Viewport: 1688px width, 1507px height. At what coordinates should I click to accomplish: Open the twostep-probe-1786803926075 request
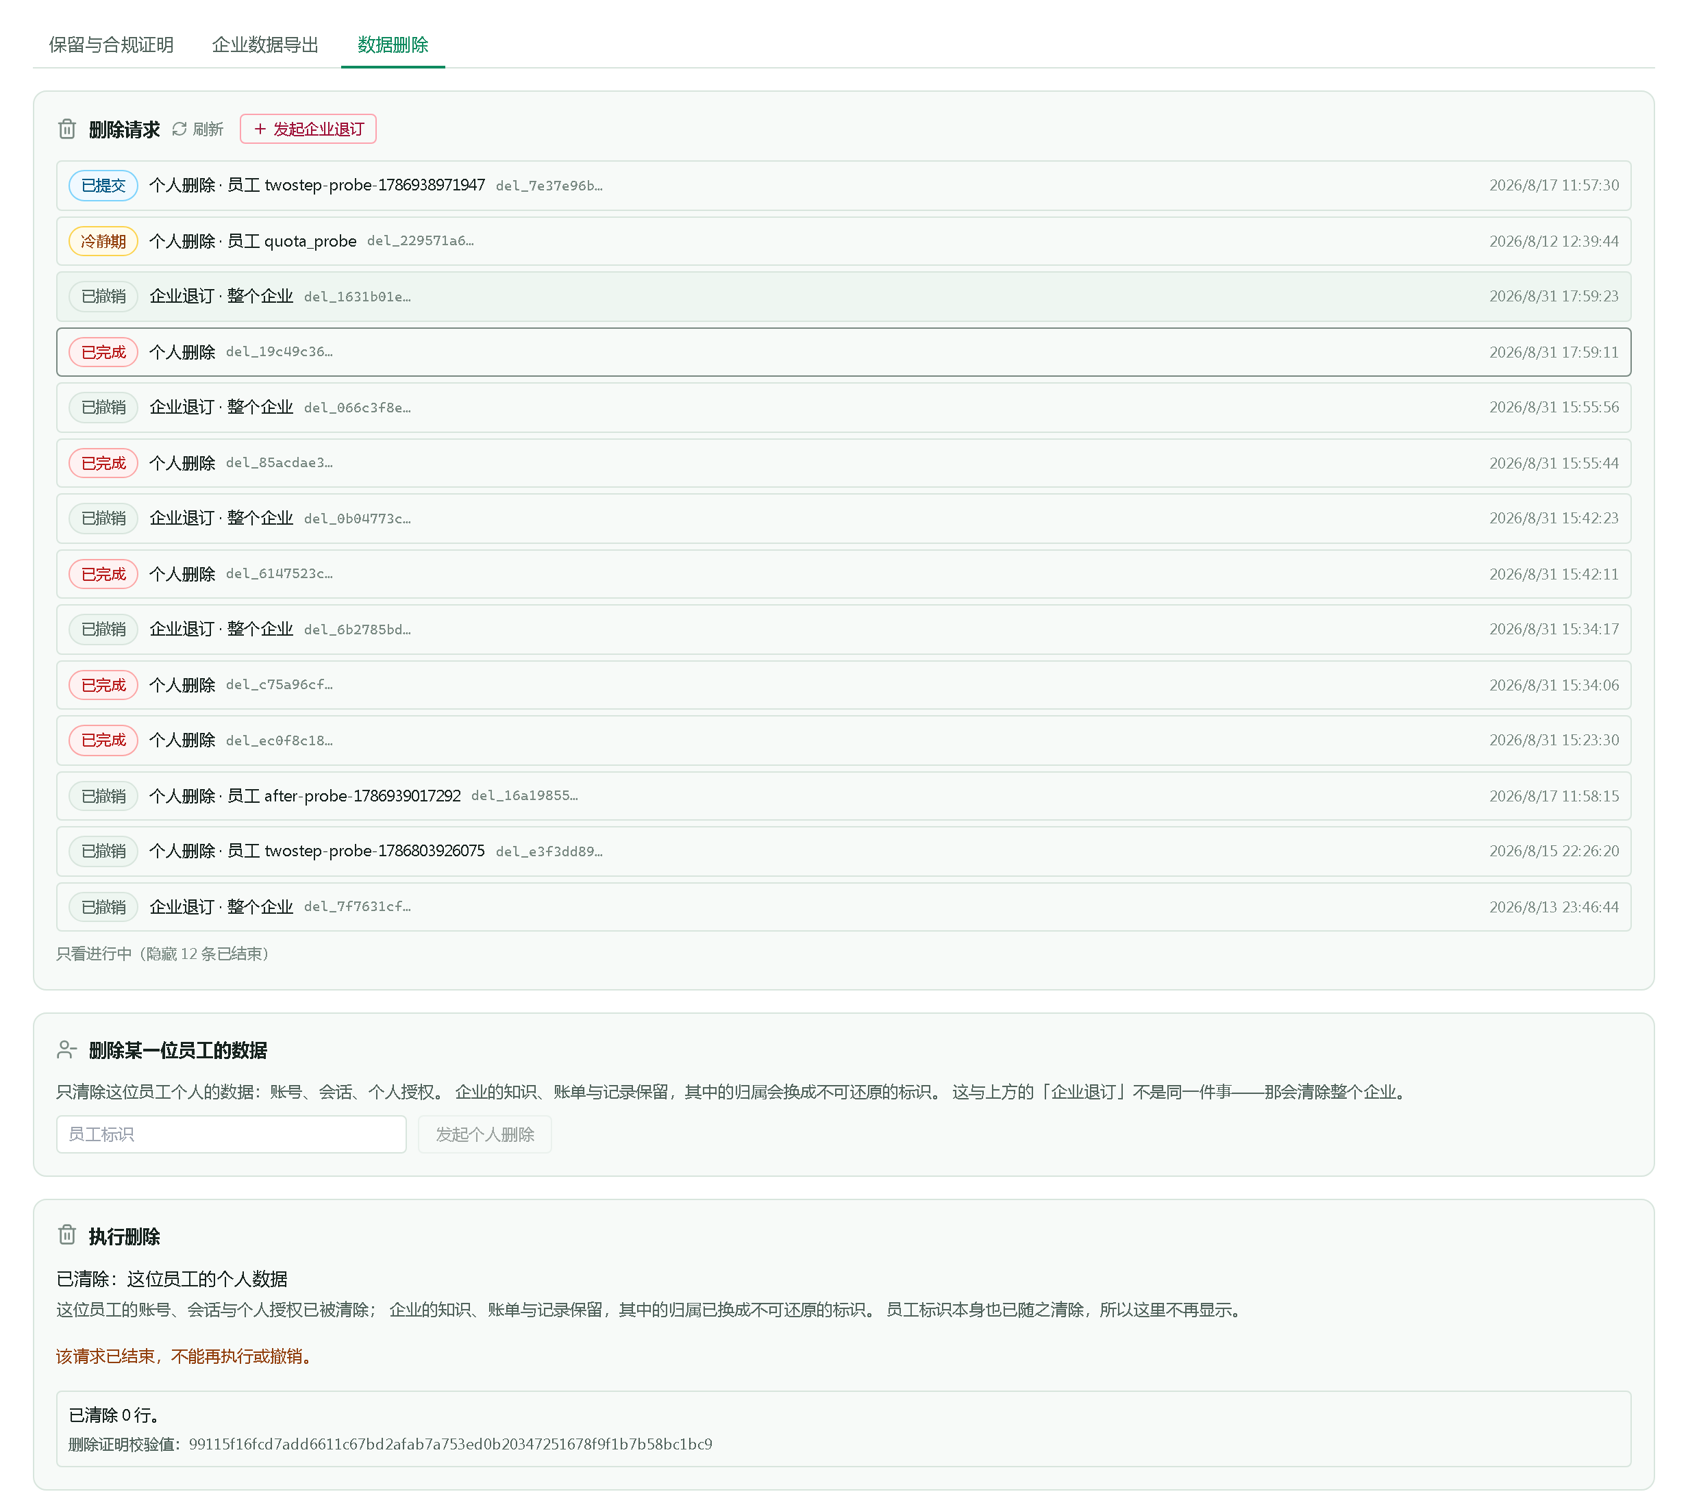pos(843,851)
